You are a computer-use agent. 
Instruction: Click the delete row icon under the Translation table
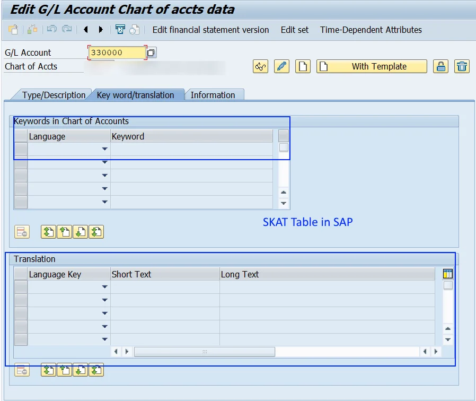click(22, 370)
